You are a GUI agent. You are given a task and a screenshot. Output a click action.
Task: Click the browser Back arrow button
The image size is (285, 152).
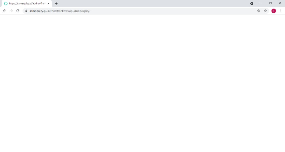(4, 11)
